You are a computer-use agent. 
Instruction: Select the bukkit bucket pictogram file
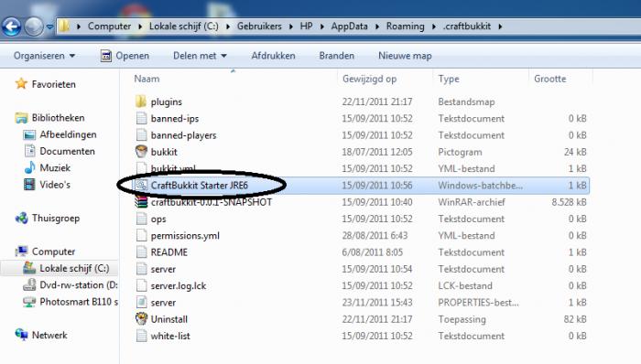pos(141,152)
